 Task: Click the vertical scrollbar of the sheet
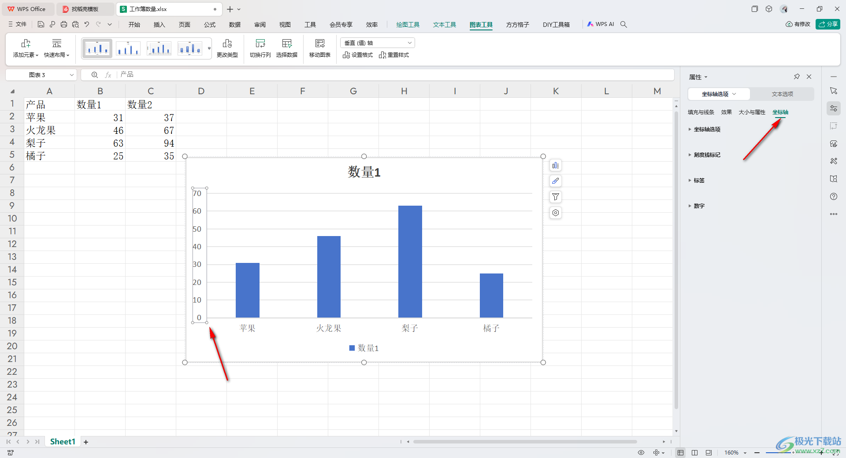676,260
